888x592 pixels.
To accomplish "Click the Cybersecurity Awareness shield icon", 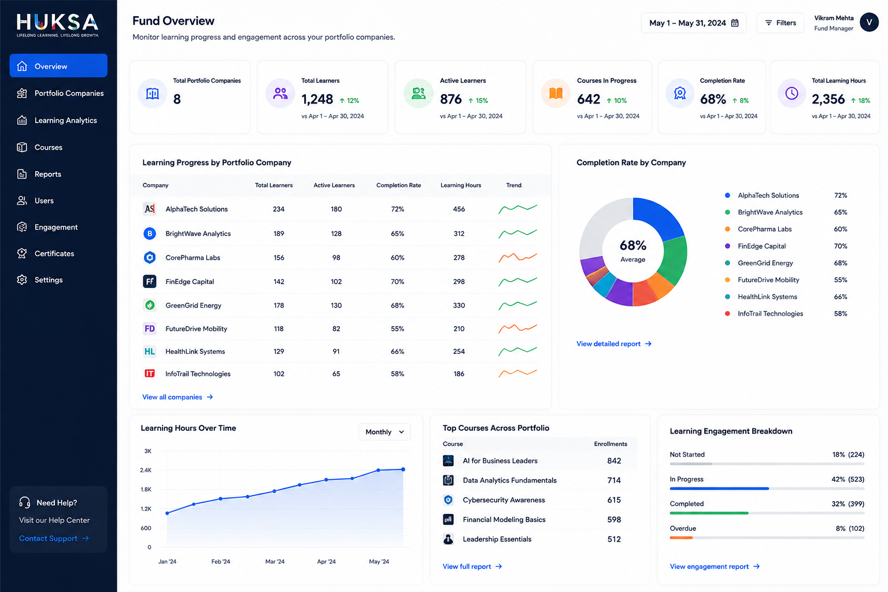I will (x=448, y=499).
